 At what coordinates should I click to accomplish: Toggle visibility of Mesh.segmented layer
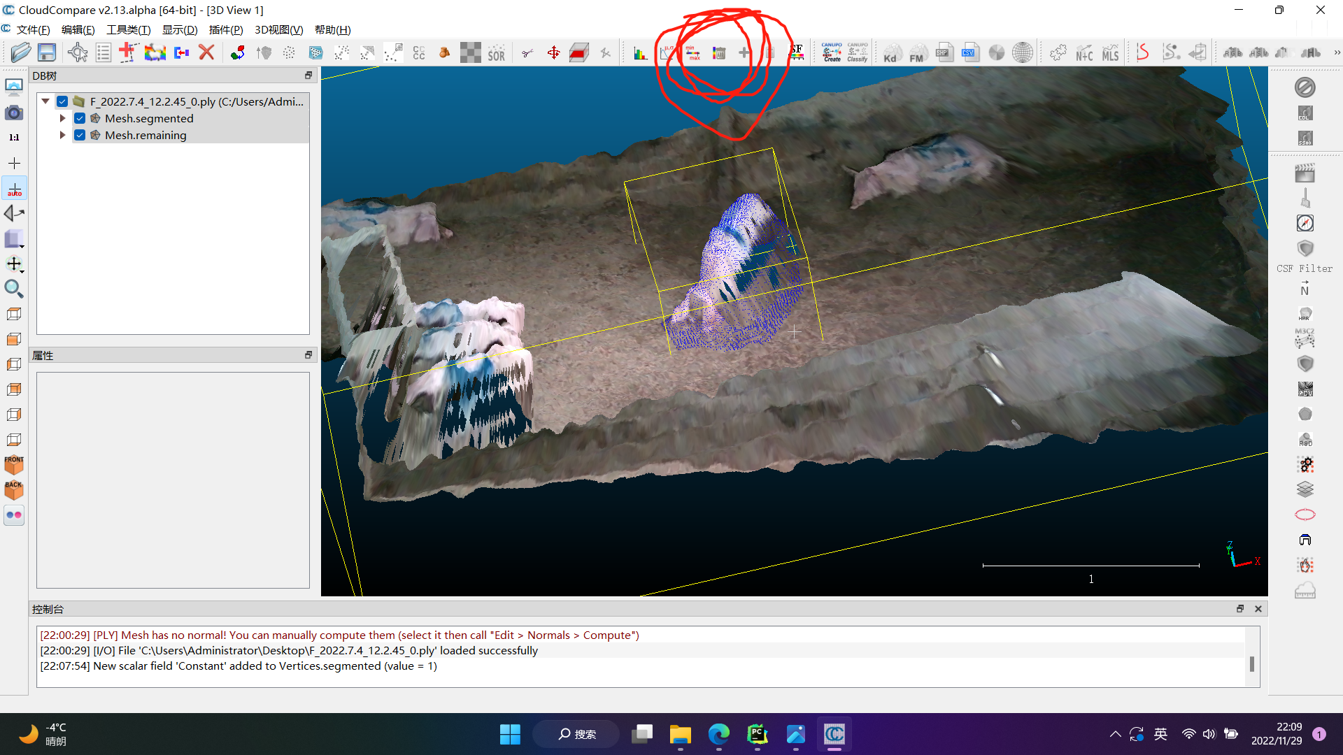[x=79, y=118]
